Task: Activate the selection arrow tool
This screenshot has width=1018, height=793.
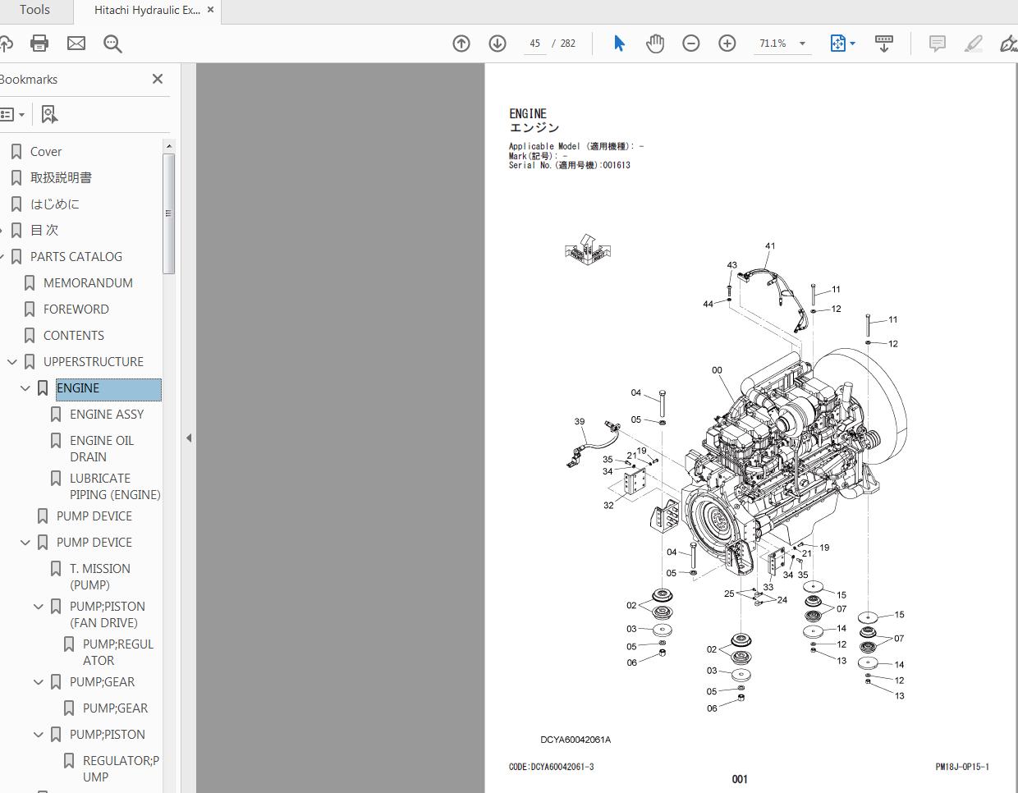Action: pyautogui.click(x=620, y=44)
